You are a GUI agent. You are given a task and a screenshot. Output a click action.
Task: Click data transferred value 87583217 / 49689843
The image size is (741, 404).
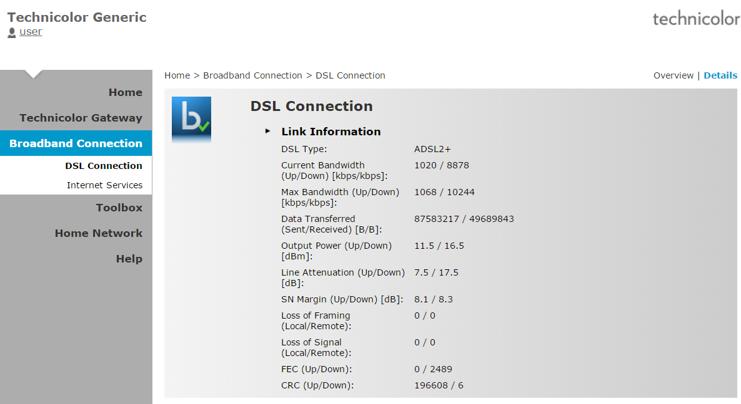pos(464,219)
